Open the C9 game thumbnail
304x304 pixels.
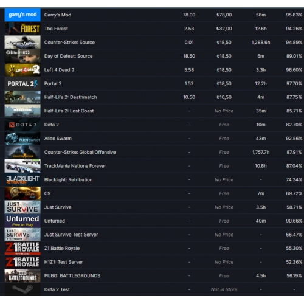[22, 193]
